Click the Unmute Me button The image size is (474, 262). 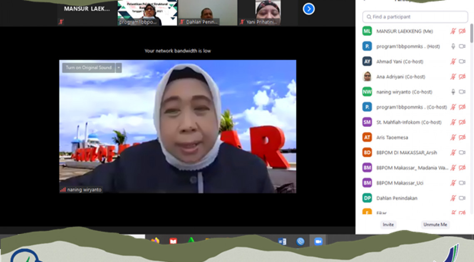pos(435,225)
